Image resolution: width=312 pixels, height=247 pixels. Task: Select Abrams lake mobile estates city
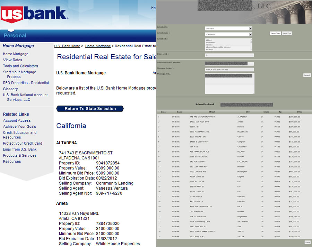[x=218, y=47]
